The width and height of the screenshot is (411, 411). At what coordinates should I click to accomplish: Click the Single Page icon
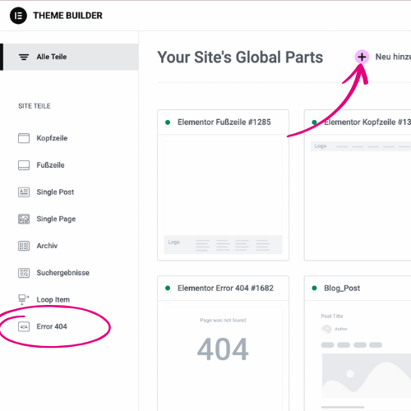[x=24, y=219]
